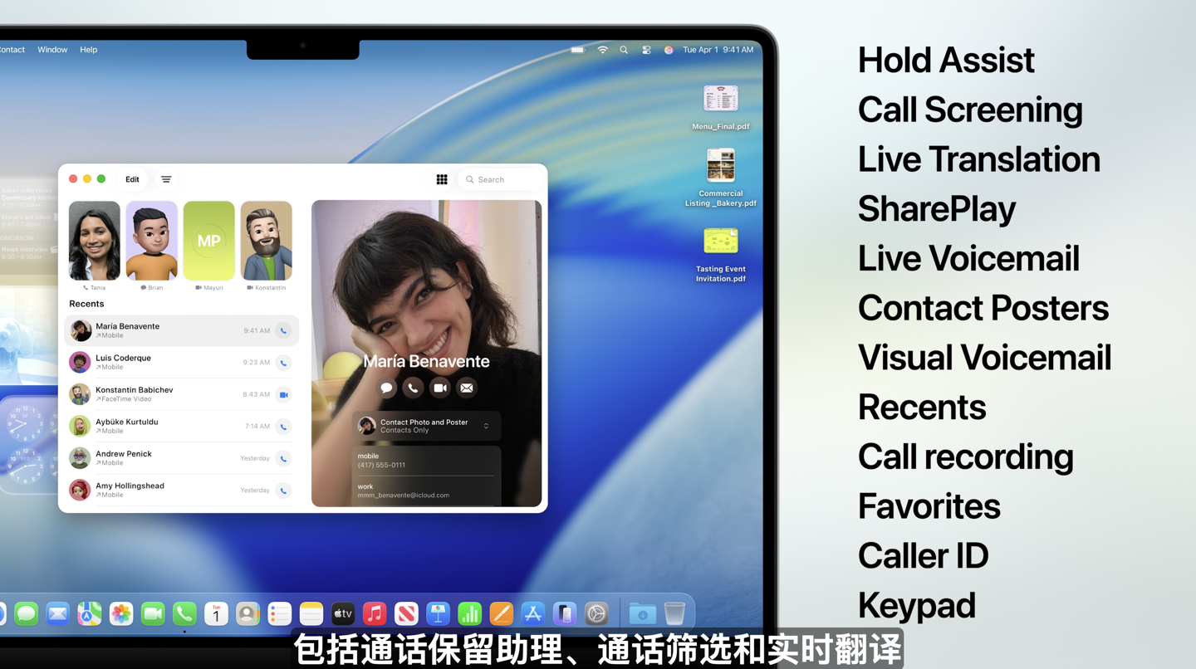Screen dimensions: 1196x669
Task: Open the message icon on María's poster
Action: (386, 388)
